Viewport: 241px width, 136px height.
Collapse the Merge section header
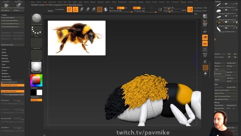tap(217, 102)
